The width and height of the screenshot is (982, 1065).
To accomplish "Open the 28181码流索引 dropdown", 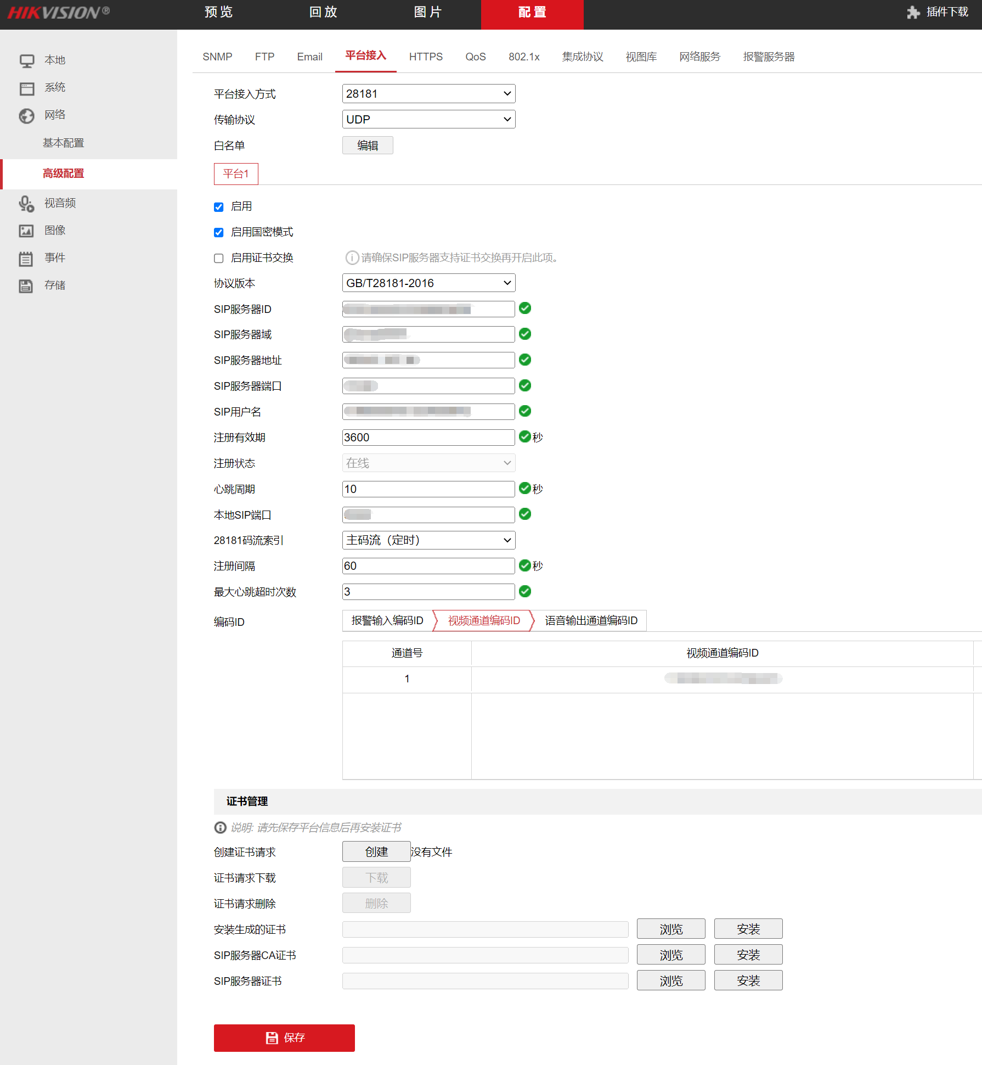I will coord(428,541).
